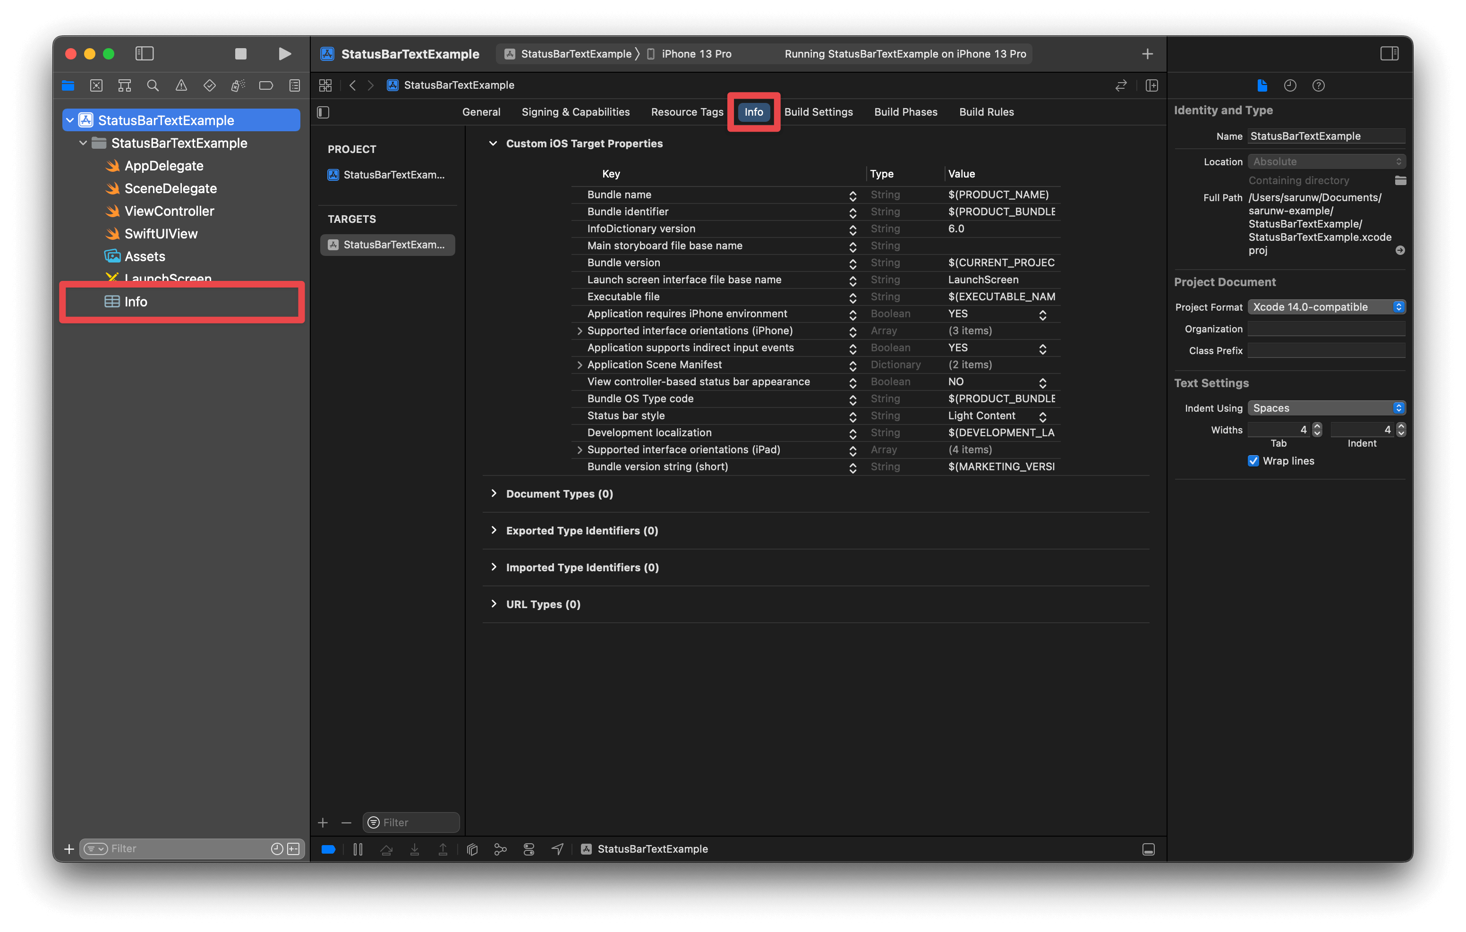Open the Memory Graph debugger icon
Image resolution: width=1466 pixels, height=932 pixels.
coord(501,848)
